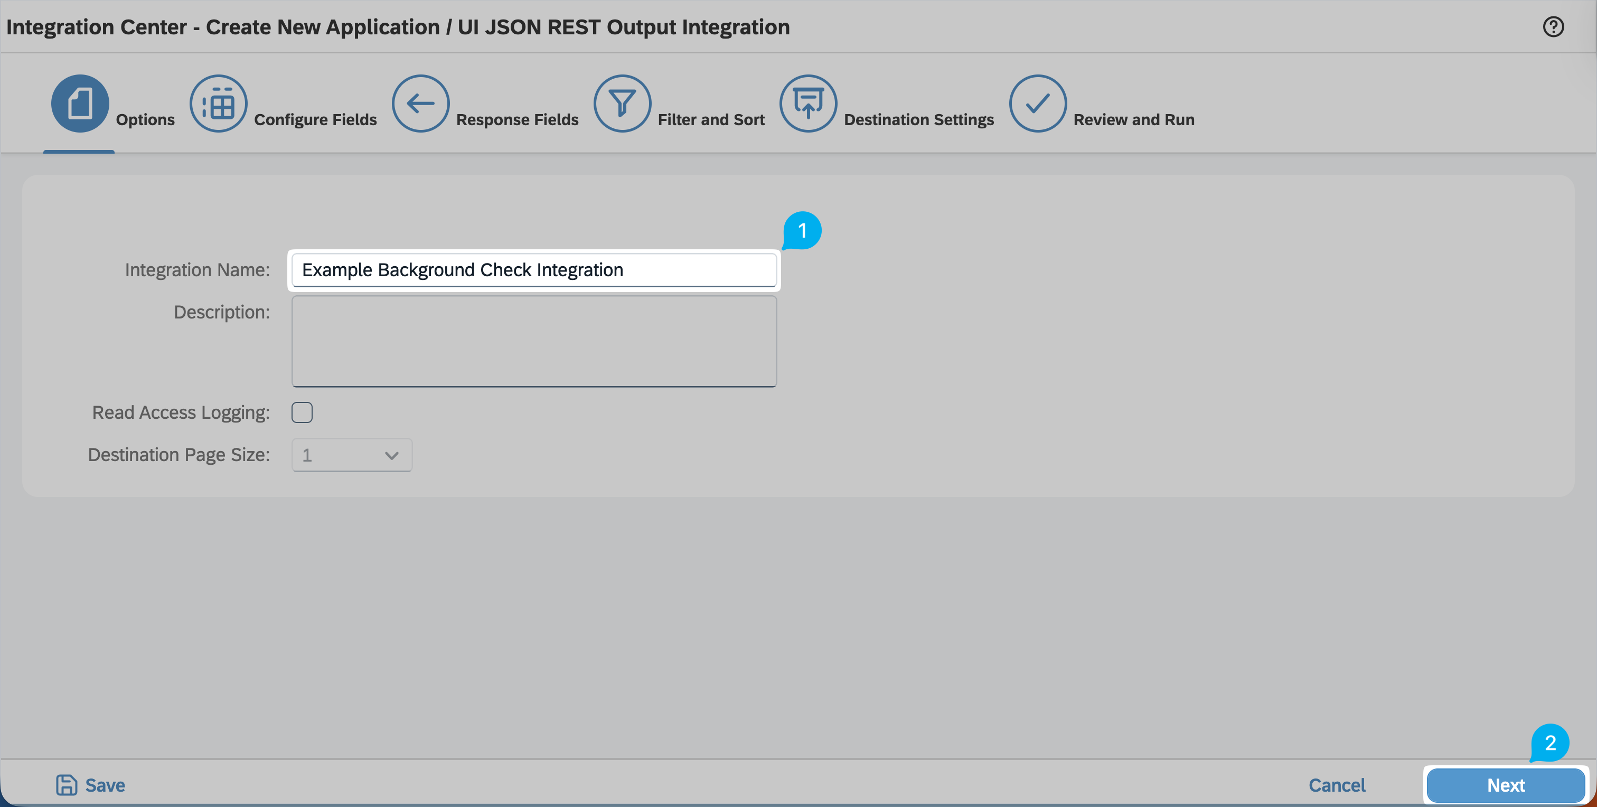Click the Filter and Sort funnel icon
Screen dimensions: 1597x807
pos(622,103)
